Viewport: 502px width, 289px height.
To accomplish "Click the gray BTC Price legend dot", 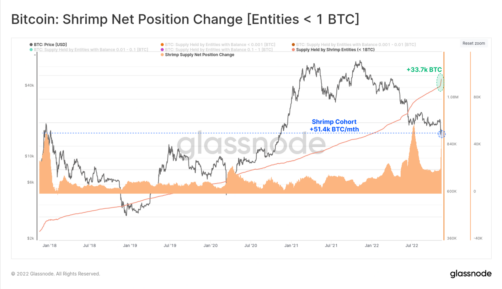I will tap(31, 45).
